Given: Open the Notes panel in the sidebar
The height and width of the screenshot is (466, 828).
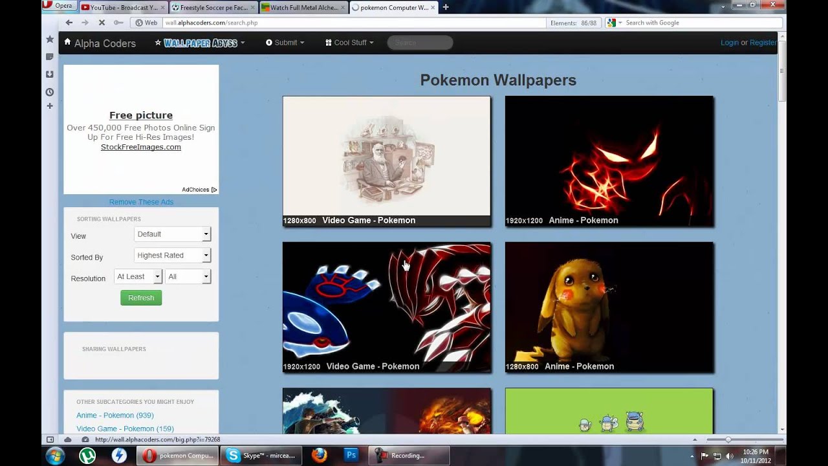Looking at the screenshot, I should 50,57.
